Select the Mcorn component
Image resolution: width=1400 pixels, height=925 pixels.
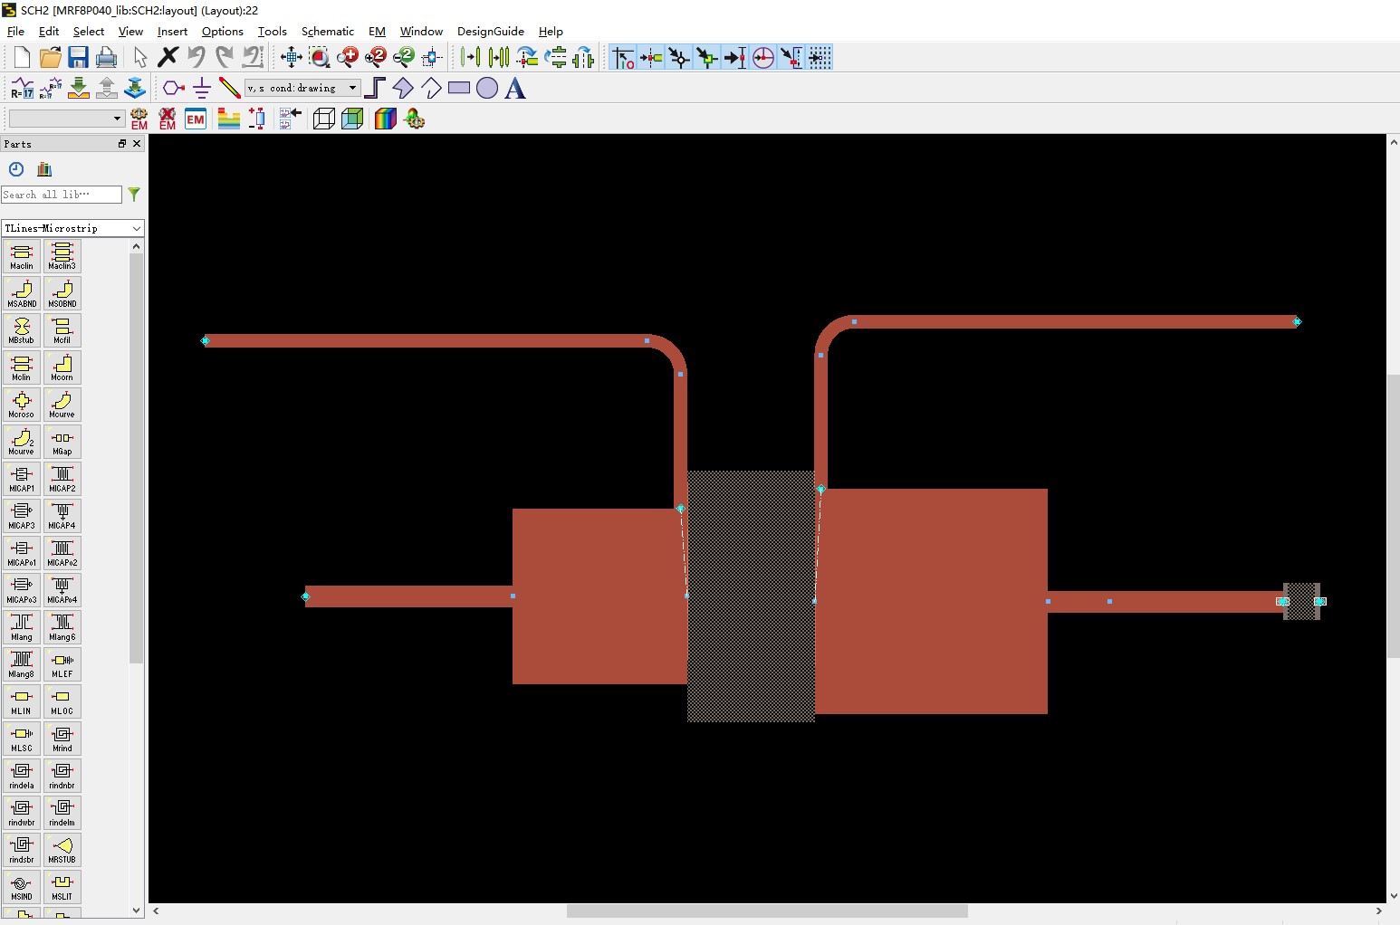point(62,367)
